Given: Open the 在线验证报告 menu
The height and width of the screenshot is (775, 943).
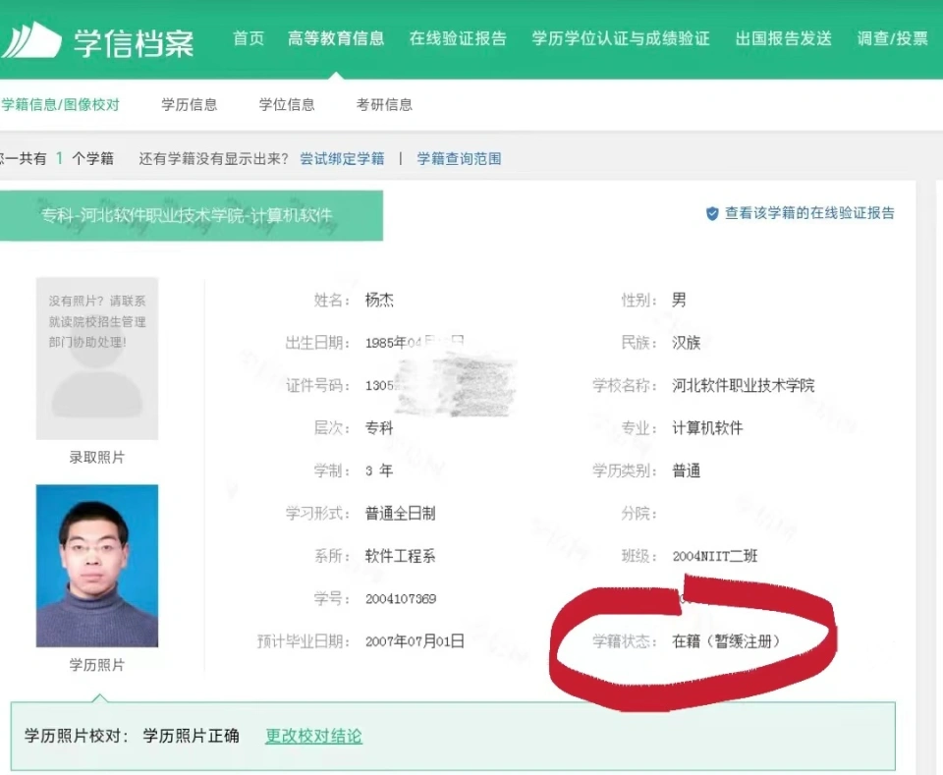Looking at the screenshot, I should 458,38.
